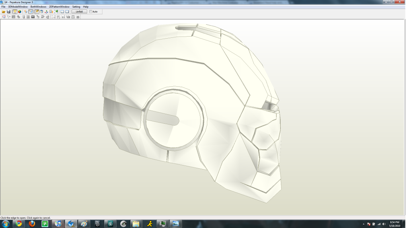The image size is (407, 228).
Task: Open iTunes from the taskbar
Action: 58,224
